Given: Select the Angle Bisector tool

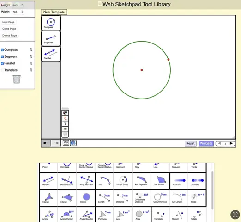Looking at the screenshot, I should click(86, 215).
